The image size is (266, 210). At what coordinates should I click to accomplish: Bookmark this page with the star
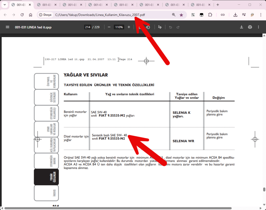pos(181,15)
